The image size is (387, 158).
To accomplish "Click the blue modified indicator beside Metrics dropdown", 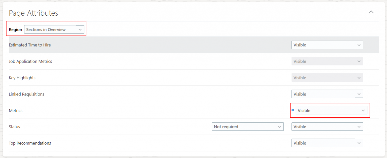I will coord(293,110).
